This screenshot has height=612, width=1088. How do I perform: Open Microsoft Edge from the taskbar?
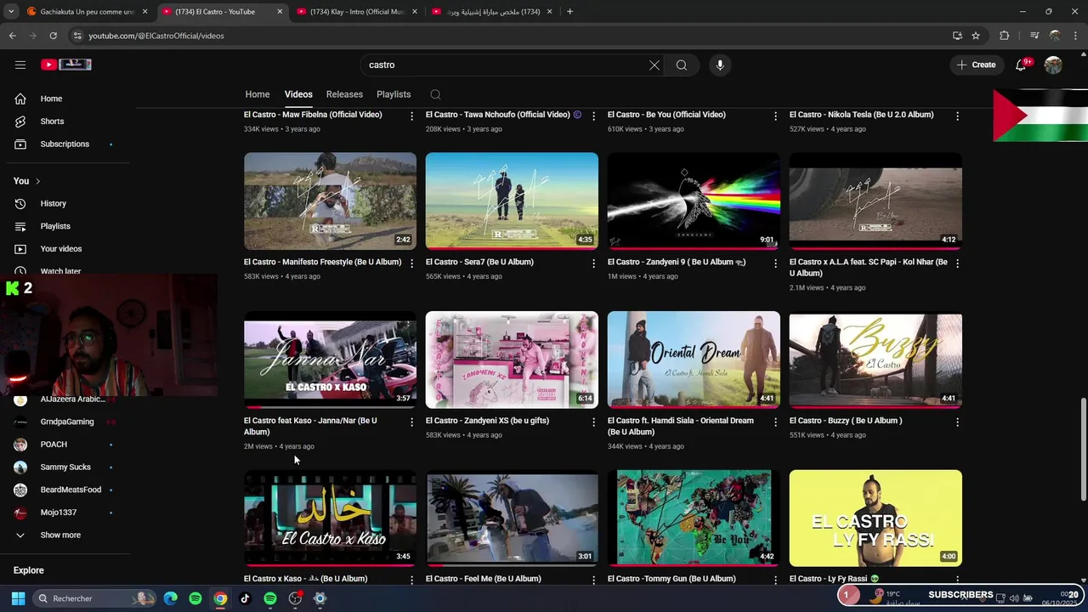tap(171, 598)
